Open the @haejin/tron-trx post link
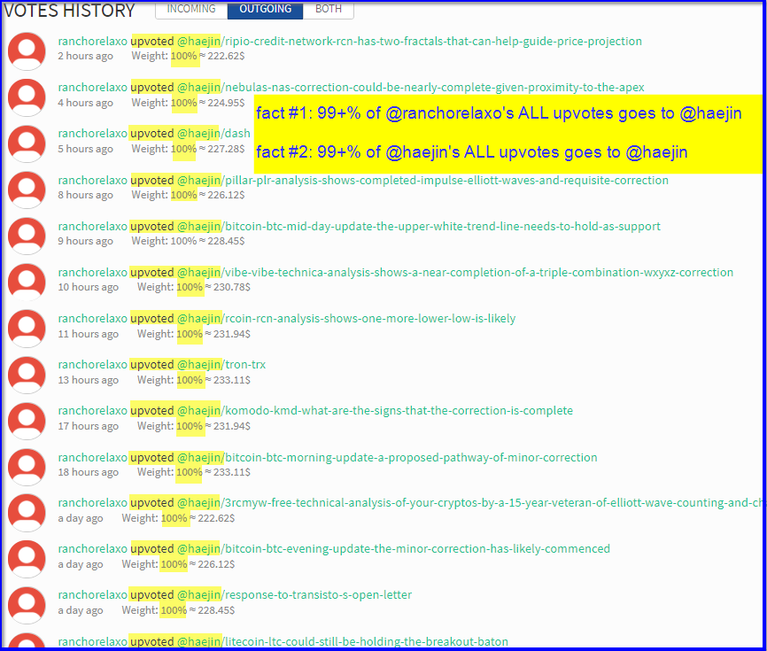This screenshot has height=651, width=767. click(221, 364)
